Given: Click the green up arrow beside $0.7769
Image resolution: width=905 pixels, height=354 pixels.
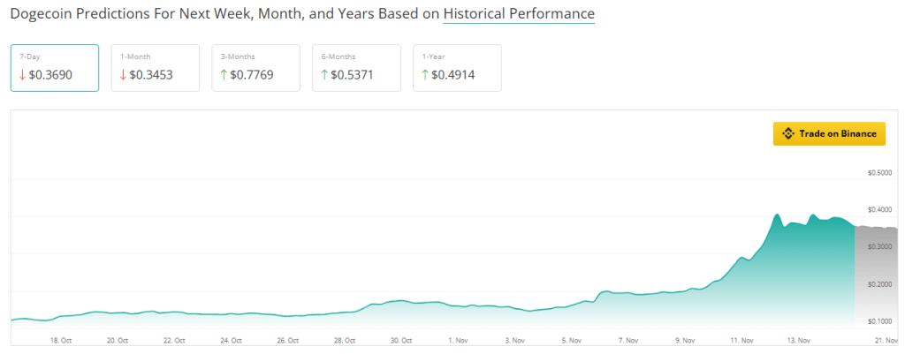Looking at the screenshot, I should [x=224, y=75].
